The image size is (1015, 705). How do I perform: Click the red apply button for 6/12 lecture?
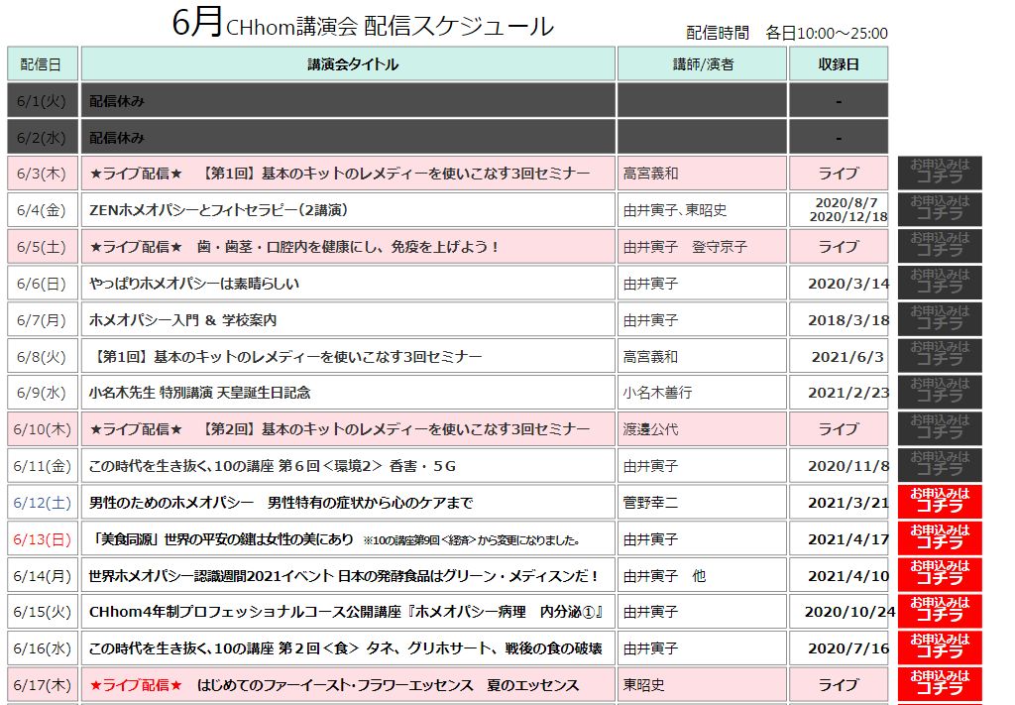click(939, 502)
